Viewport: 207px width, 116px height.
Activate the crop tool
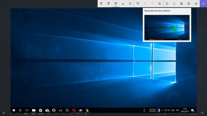pos(160,4)
